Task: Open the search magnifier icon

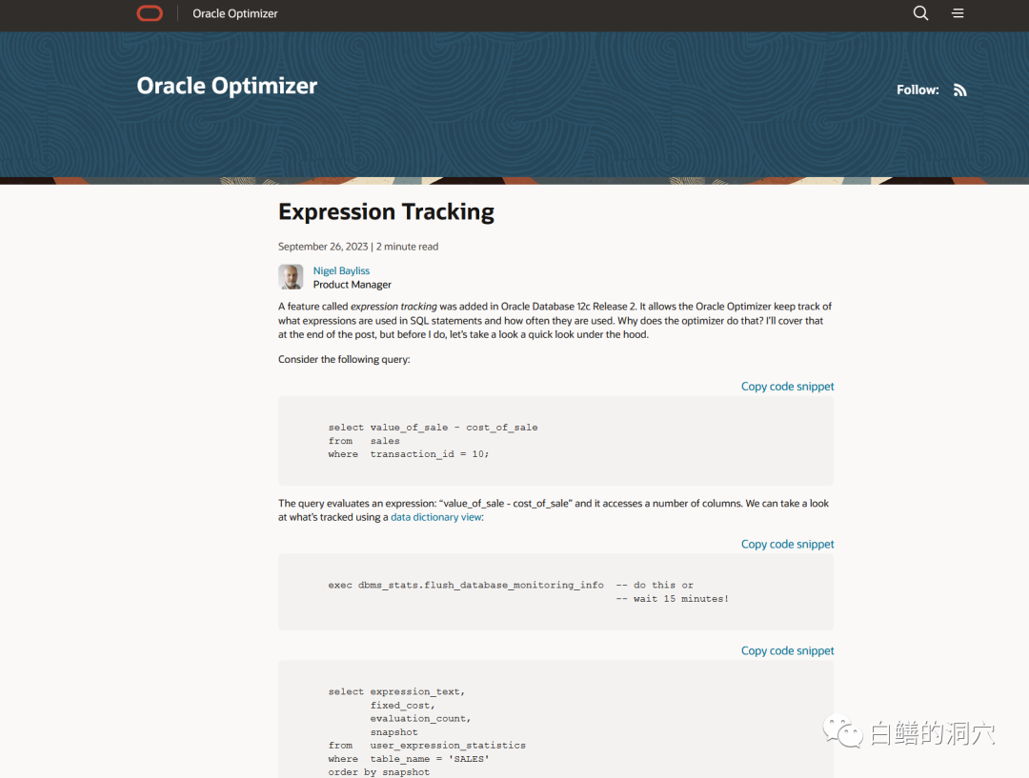Action: click(x=920, y=13)
